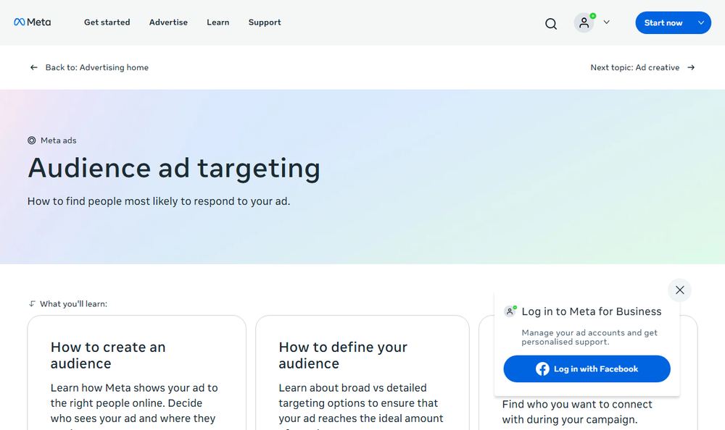Screen dimensions: 725x430
Task: Expand the account chevron next to avatar
Action: [607, 22]
